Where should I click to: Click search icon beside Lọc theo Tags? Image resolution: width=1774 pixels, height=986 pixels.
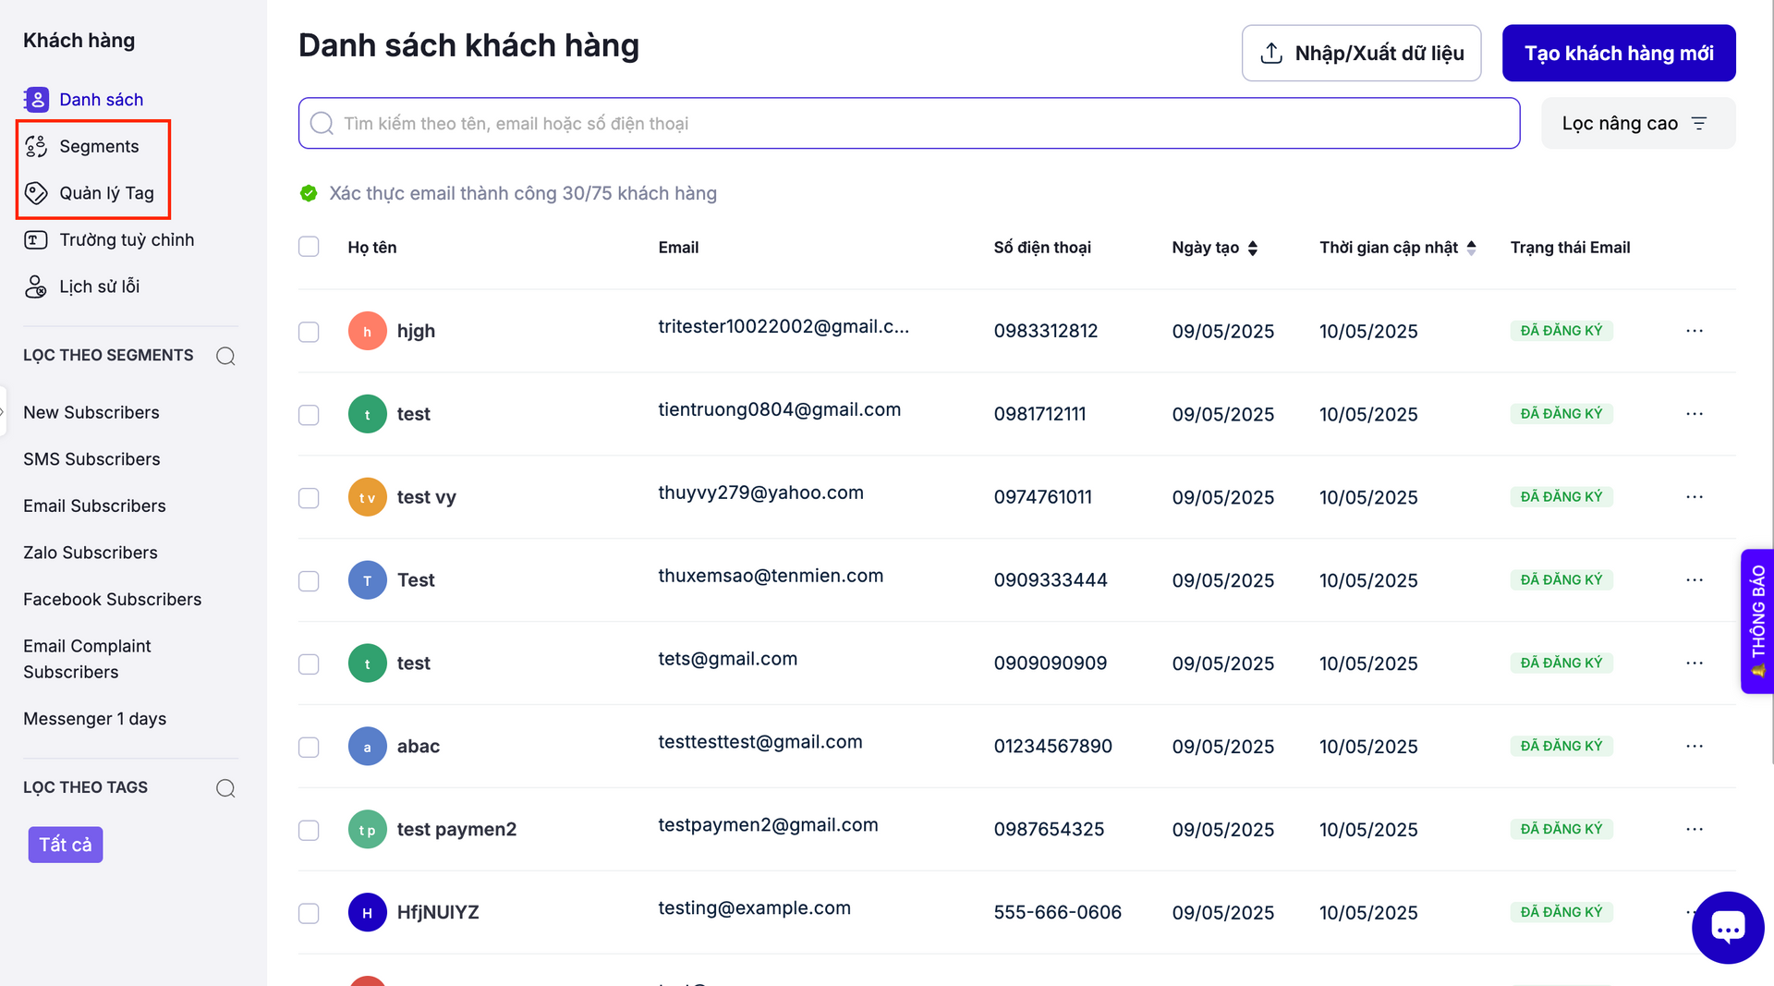point(225,788)
